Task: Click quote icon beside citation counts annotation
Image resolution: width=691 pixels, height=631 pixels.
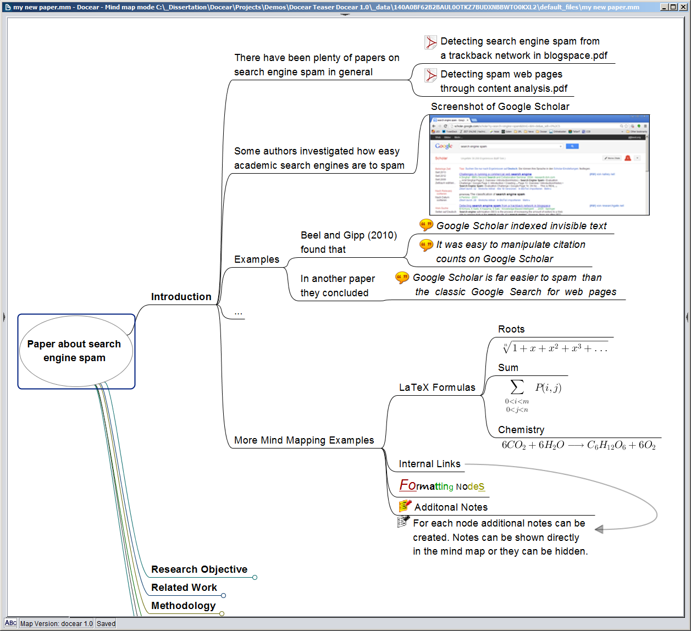Action: point(426,245)
